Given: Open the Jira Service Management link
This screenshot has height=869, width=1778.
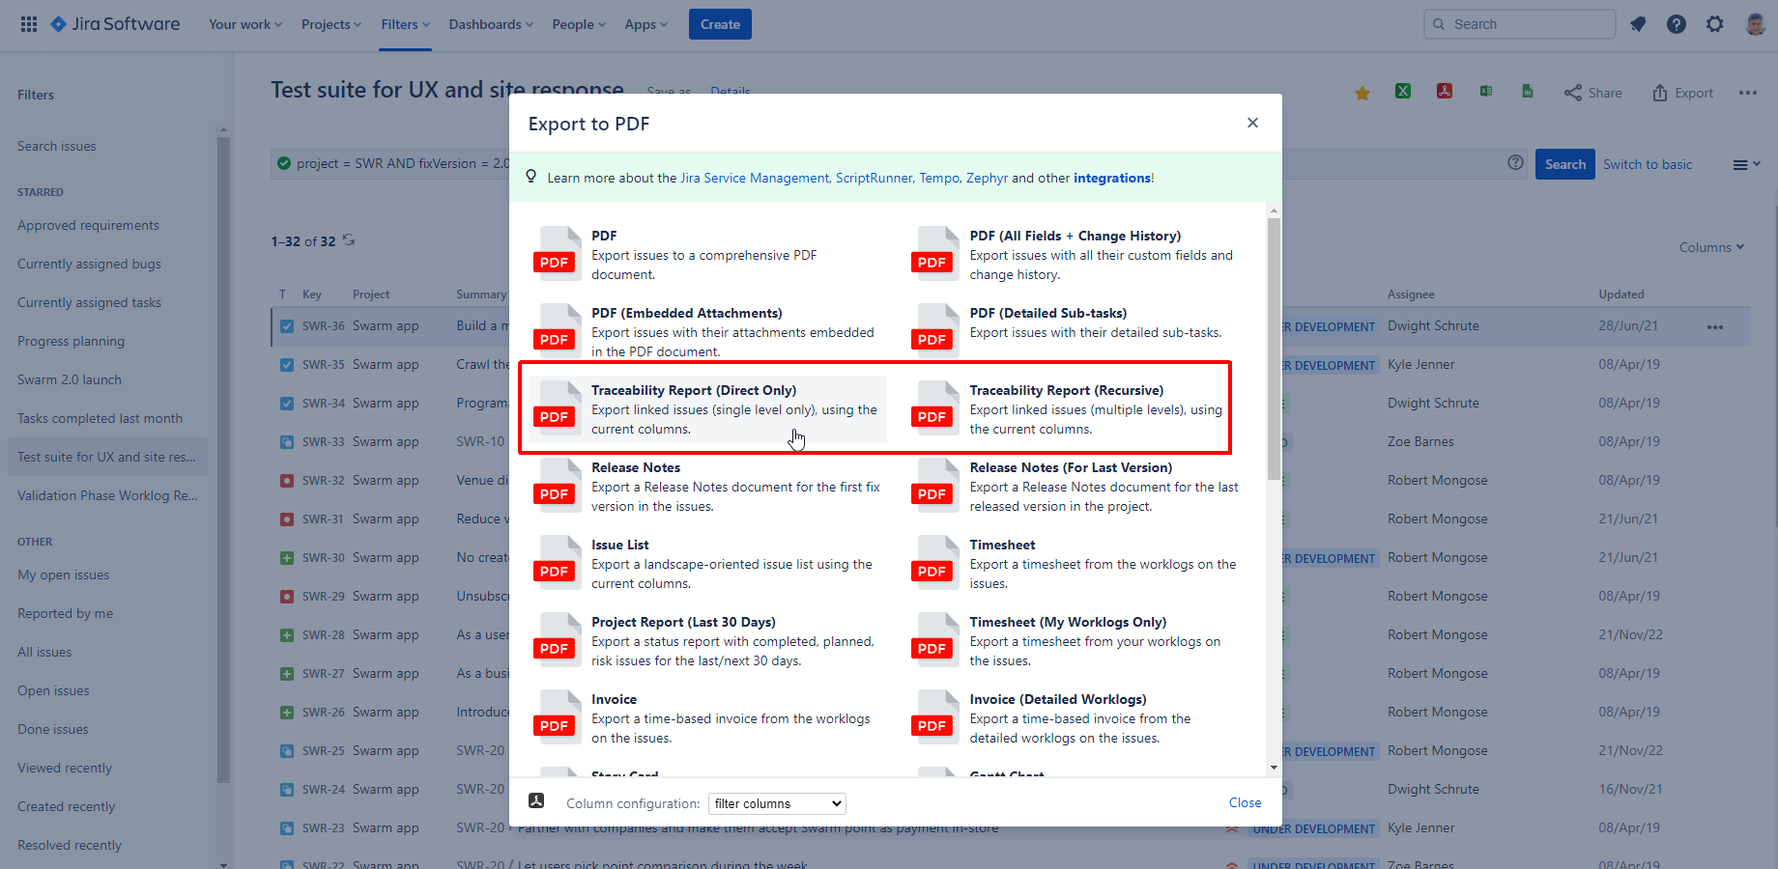Looking at the screenshot, I should (754, 178).
